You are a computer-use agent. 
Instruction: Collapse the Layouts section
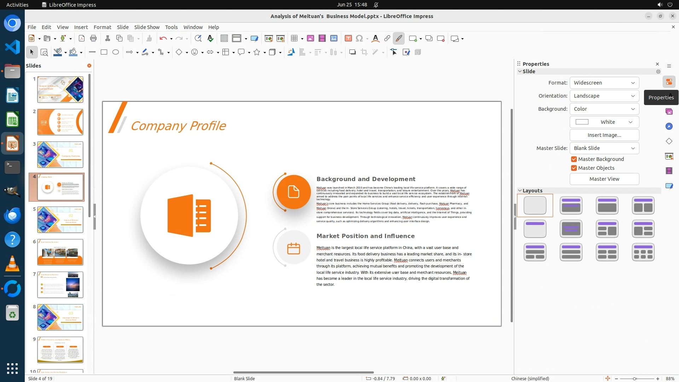[520, 191]
